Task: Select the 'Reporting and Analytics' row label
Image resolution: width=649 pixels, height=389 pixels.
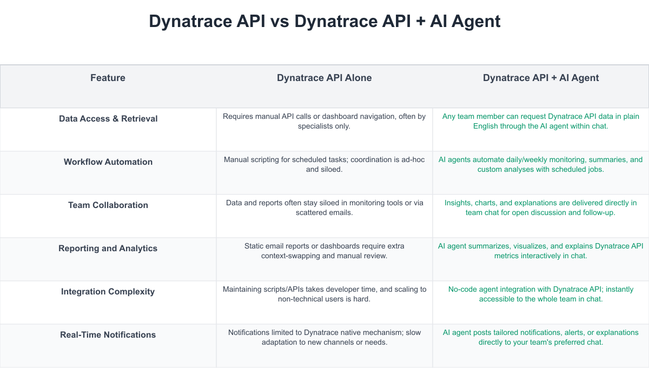Action: pos(108,248)
